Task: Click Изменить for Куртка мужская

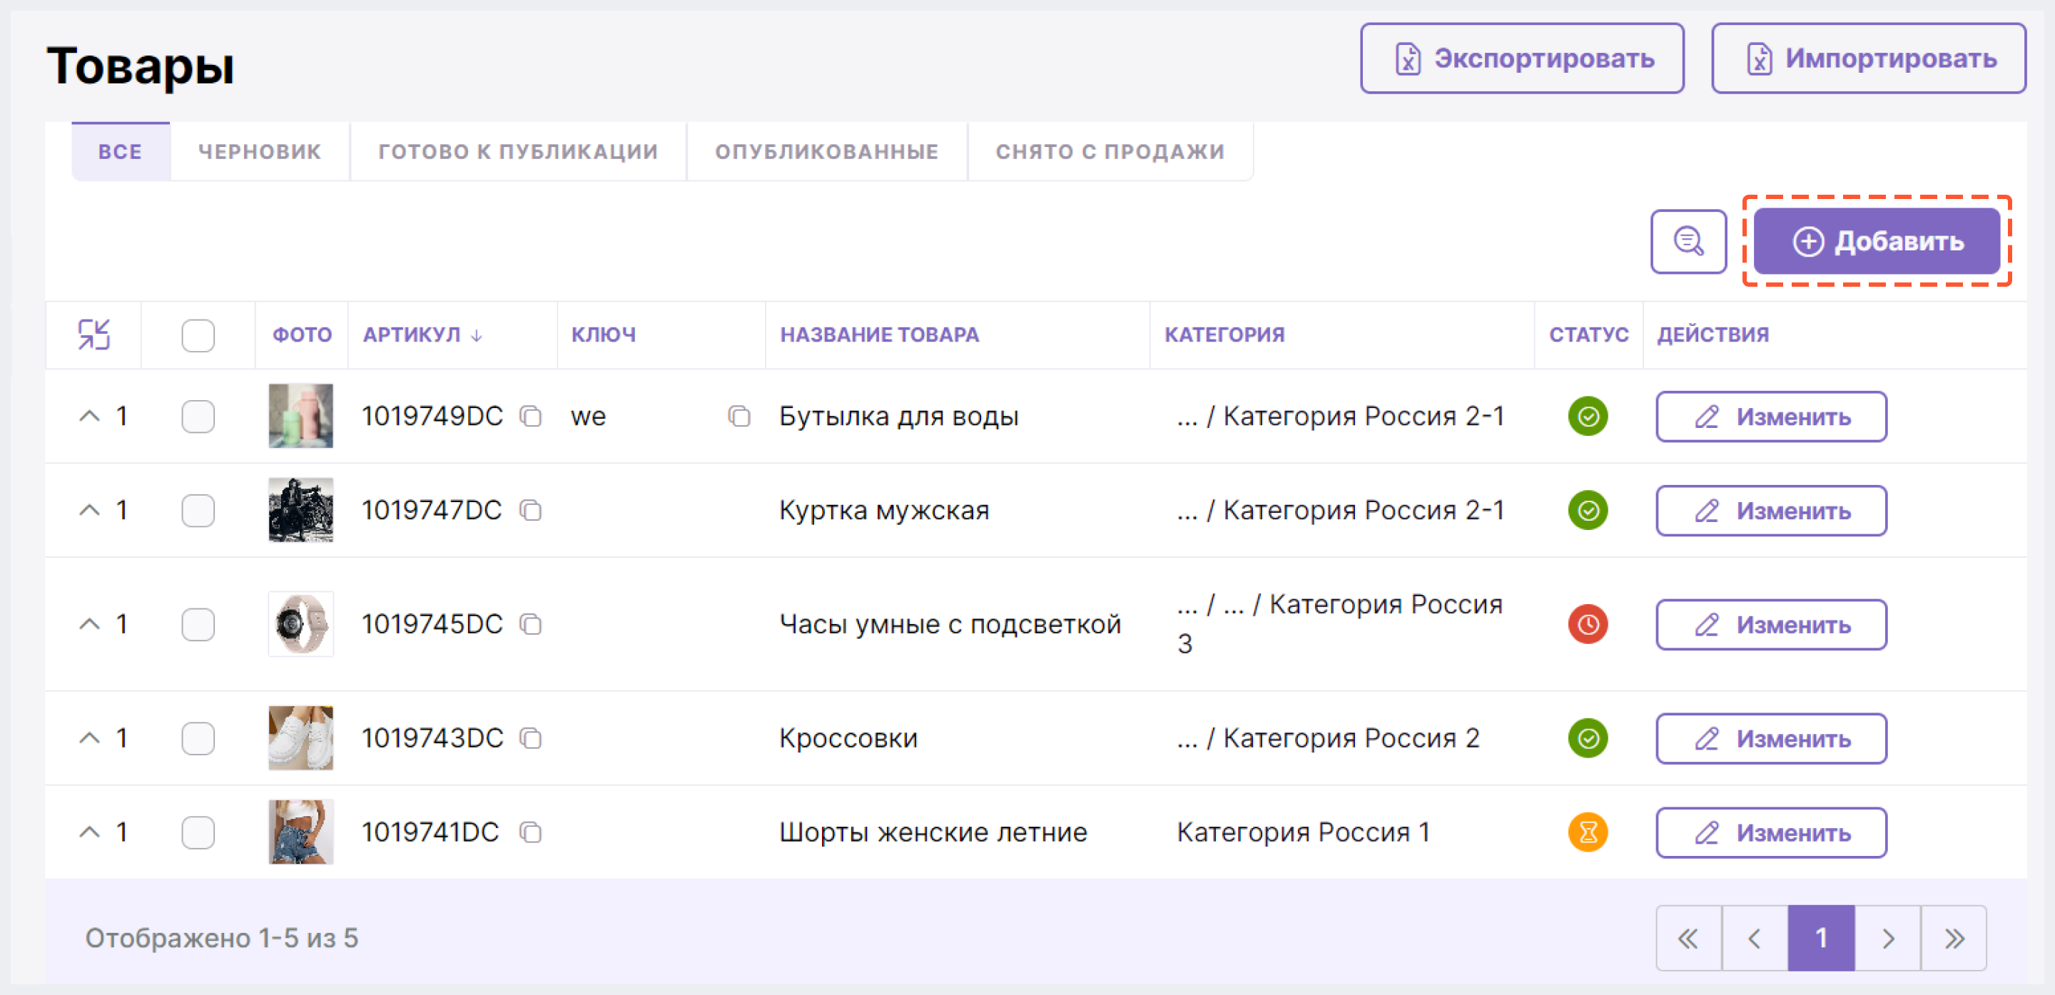Action: point(1771,510)
